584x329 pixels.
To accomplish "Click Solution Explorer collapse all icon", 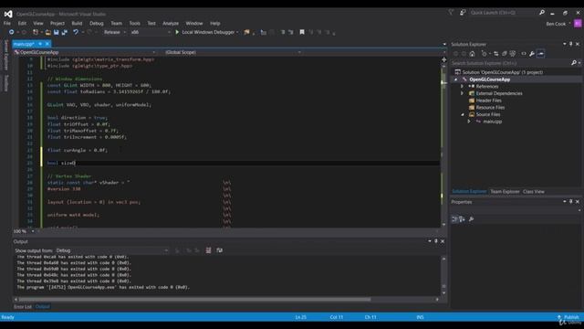I will coord(505,54).
